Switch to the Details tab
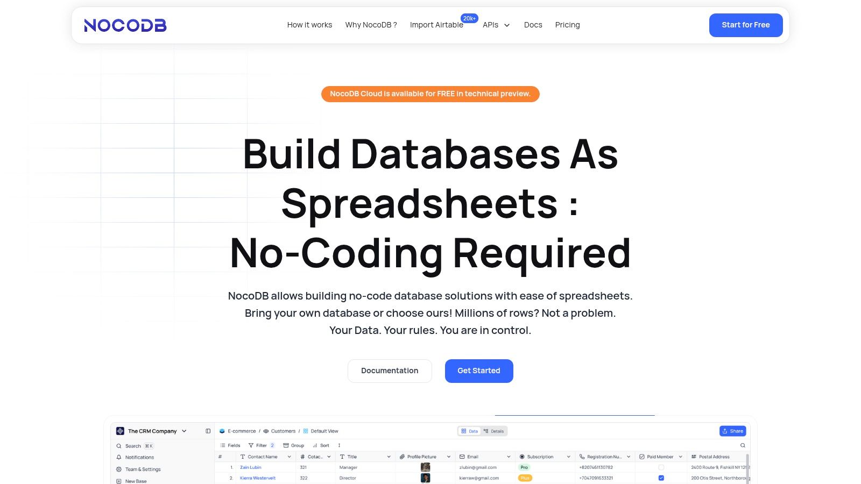Viewport: 861px width, 484px height. point(492,431)
